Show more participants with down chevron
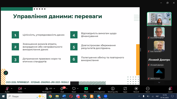The width and height of the screenshot is (177, 99). [159, 83]
